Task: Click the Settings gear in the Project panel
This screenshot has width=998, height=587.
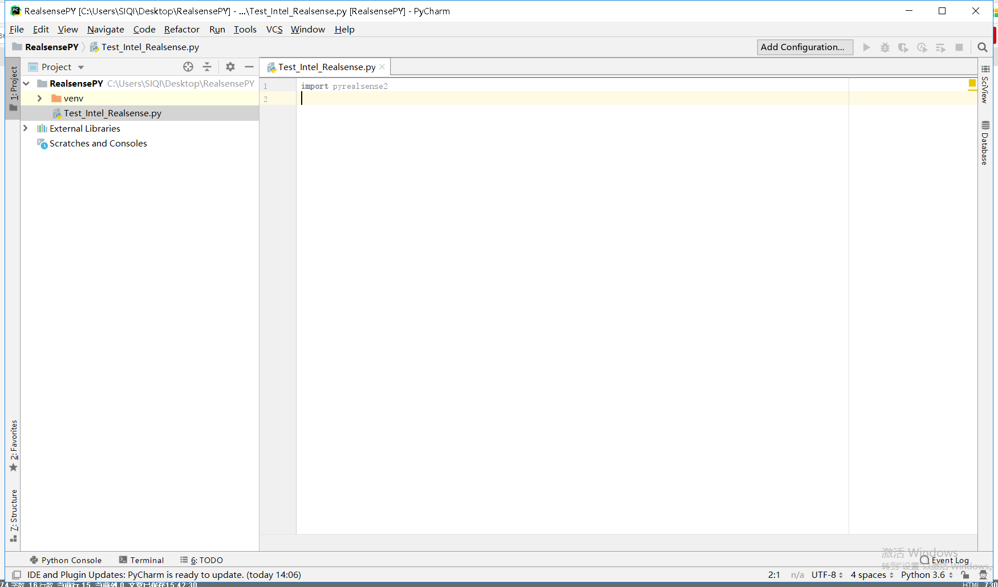Action: pyautogui.click(x=230, y=67)
